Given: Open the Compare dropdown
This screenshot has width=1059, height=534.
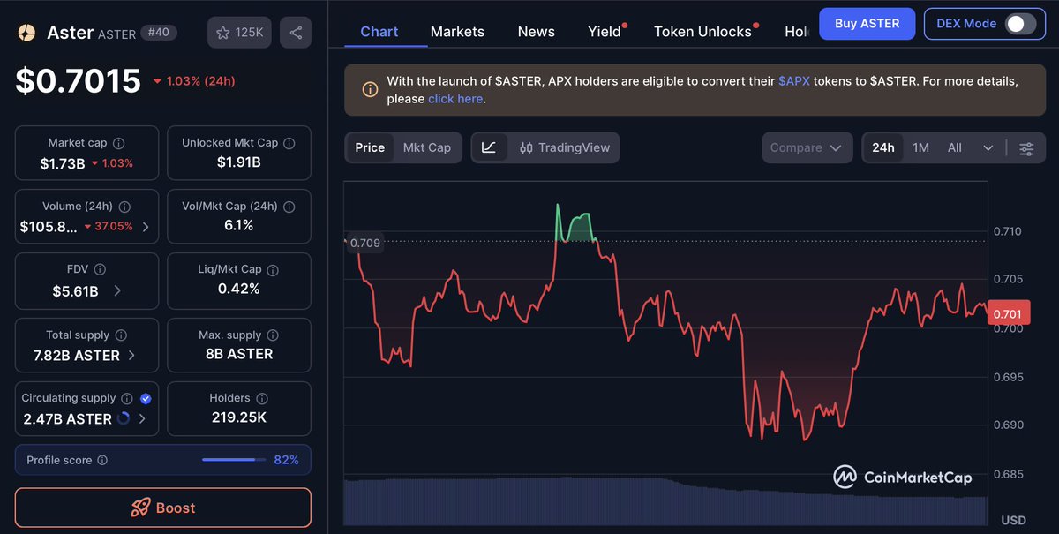Looking at the screenshot, I should coord(807,148).
